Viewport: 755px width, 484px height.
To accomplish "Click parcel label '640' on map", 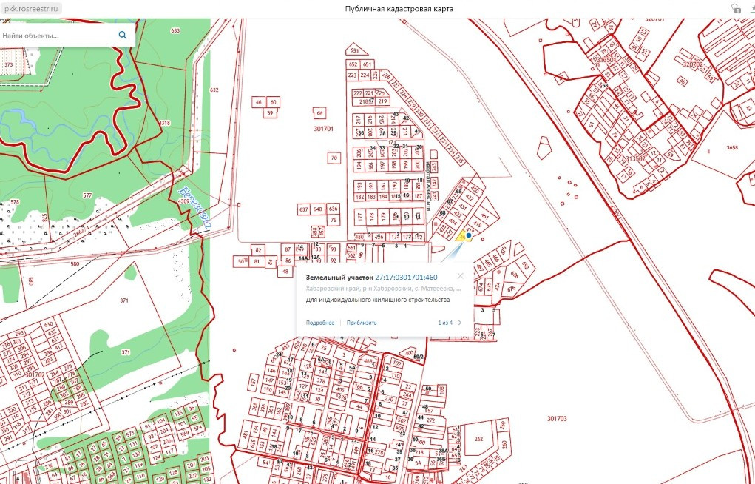I will (x=318, y=209).
